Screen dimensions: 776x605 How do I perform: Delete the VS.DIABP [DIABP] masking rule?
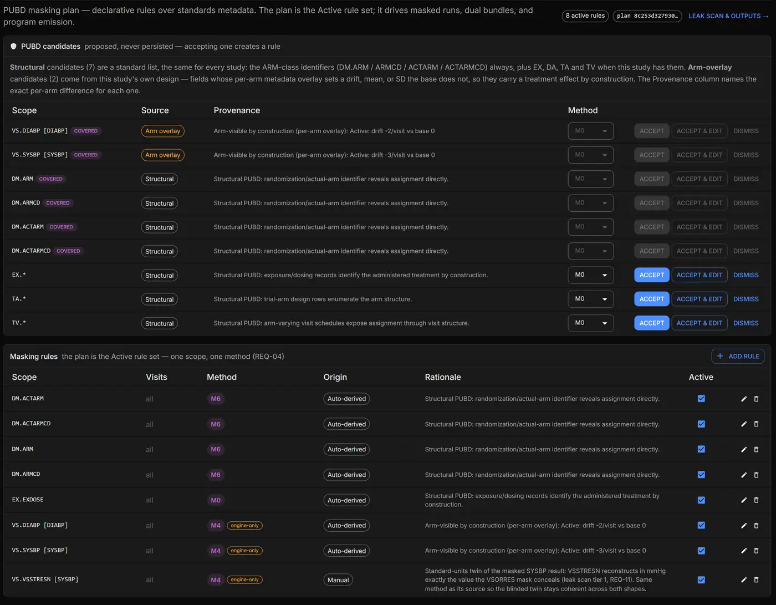(756, 525)
